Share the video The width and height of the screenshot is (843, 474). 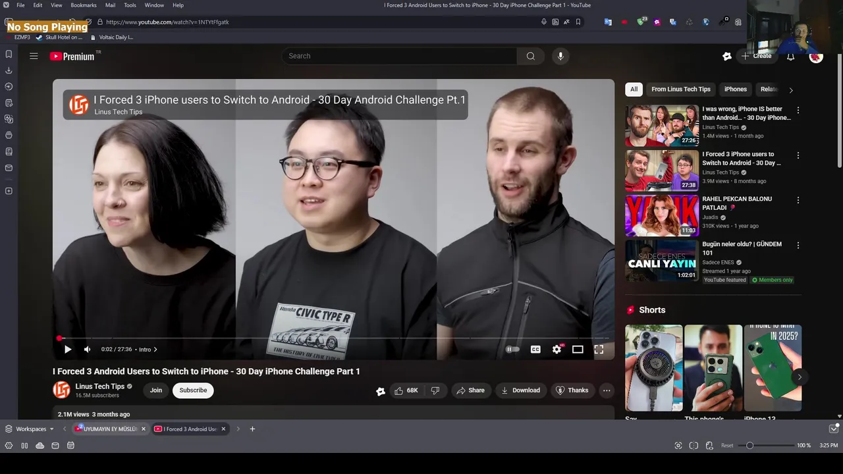(470, 390)
